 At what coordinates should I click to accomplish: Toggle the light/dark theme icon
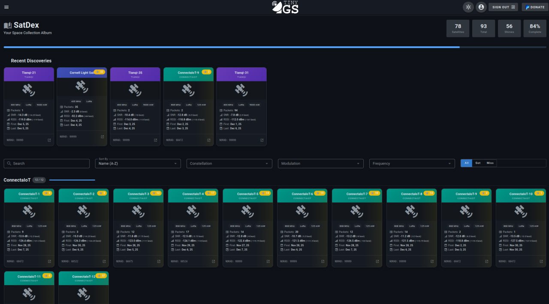[468, 7]
